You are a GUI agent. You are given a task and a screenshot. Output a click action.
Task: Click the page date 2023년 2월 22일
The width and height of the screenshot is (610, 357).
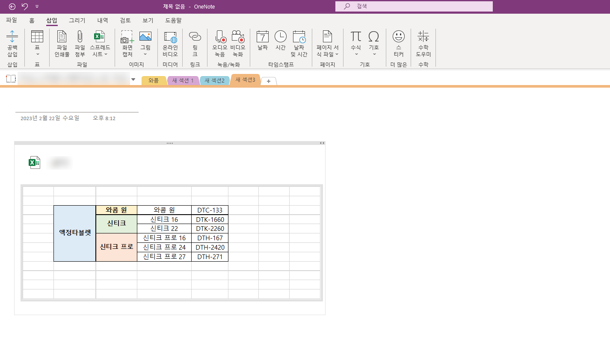(50, 118)
